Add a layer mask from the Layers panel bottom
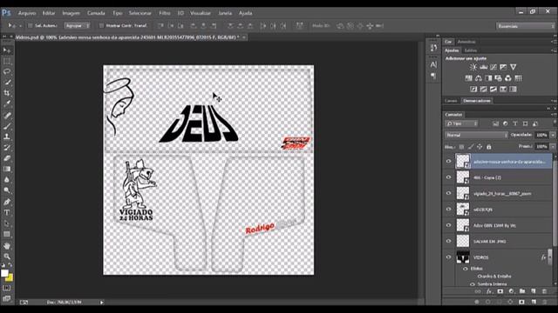This screenshot has width=558, height=313. tap(500, 291)
